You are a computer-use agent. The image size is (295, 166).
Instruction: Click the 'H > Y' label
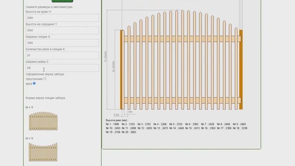click(x=29, y=138)
